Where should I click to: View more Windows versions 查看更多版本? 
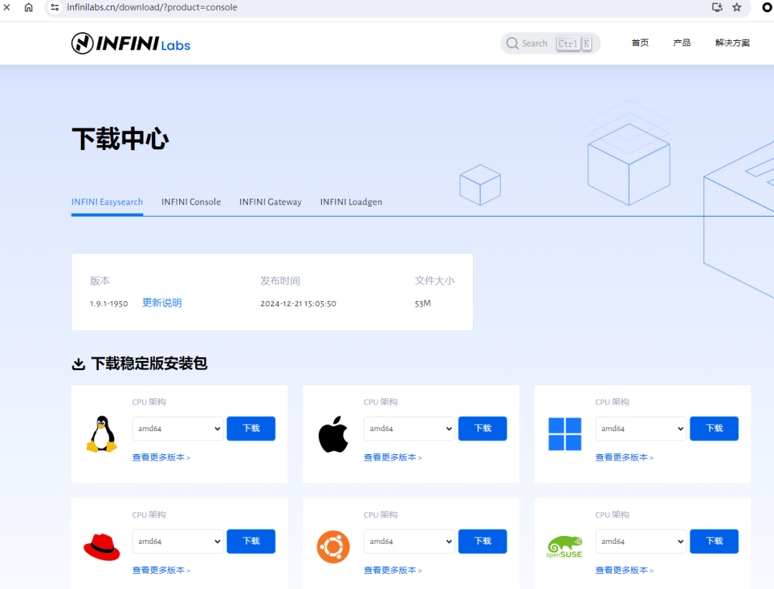point(624,458)
